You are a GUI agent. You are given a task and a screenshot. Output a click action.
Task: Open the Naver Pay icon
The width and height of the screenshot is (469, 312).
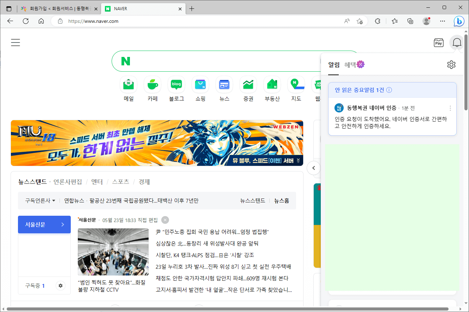tap(438, 42)
